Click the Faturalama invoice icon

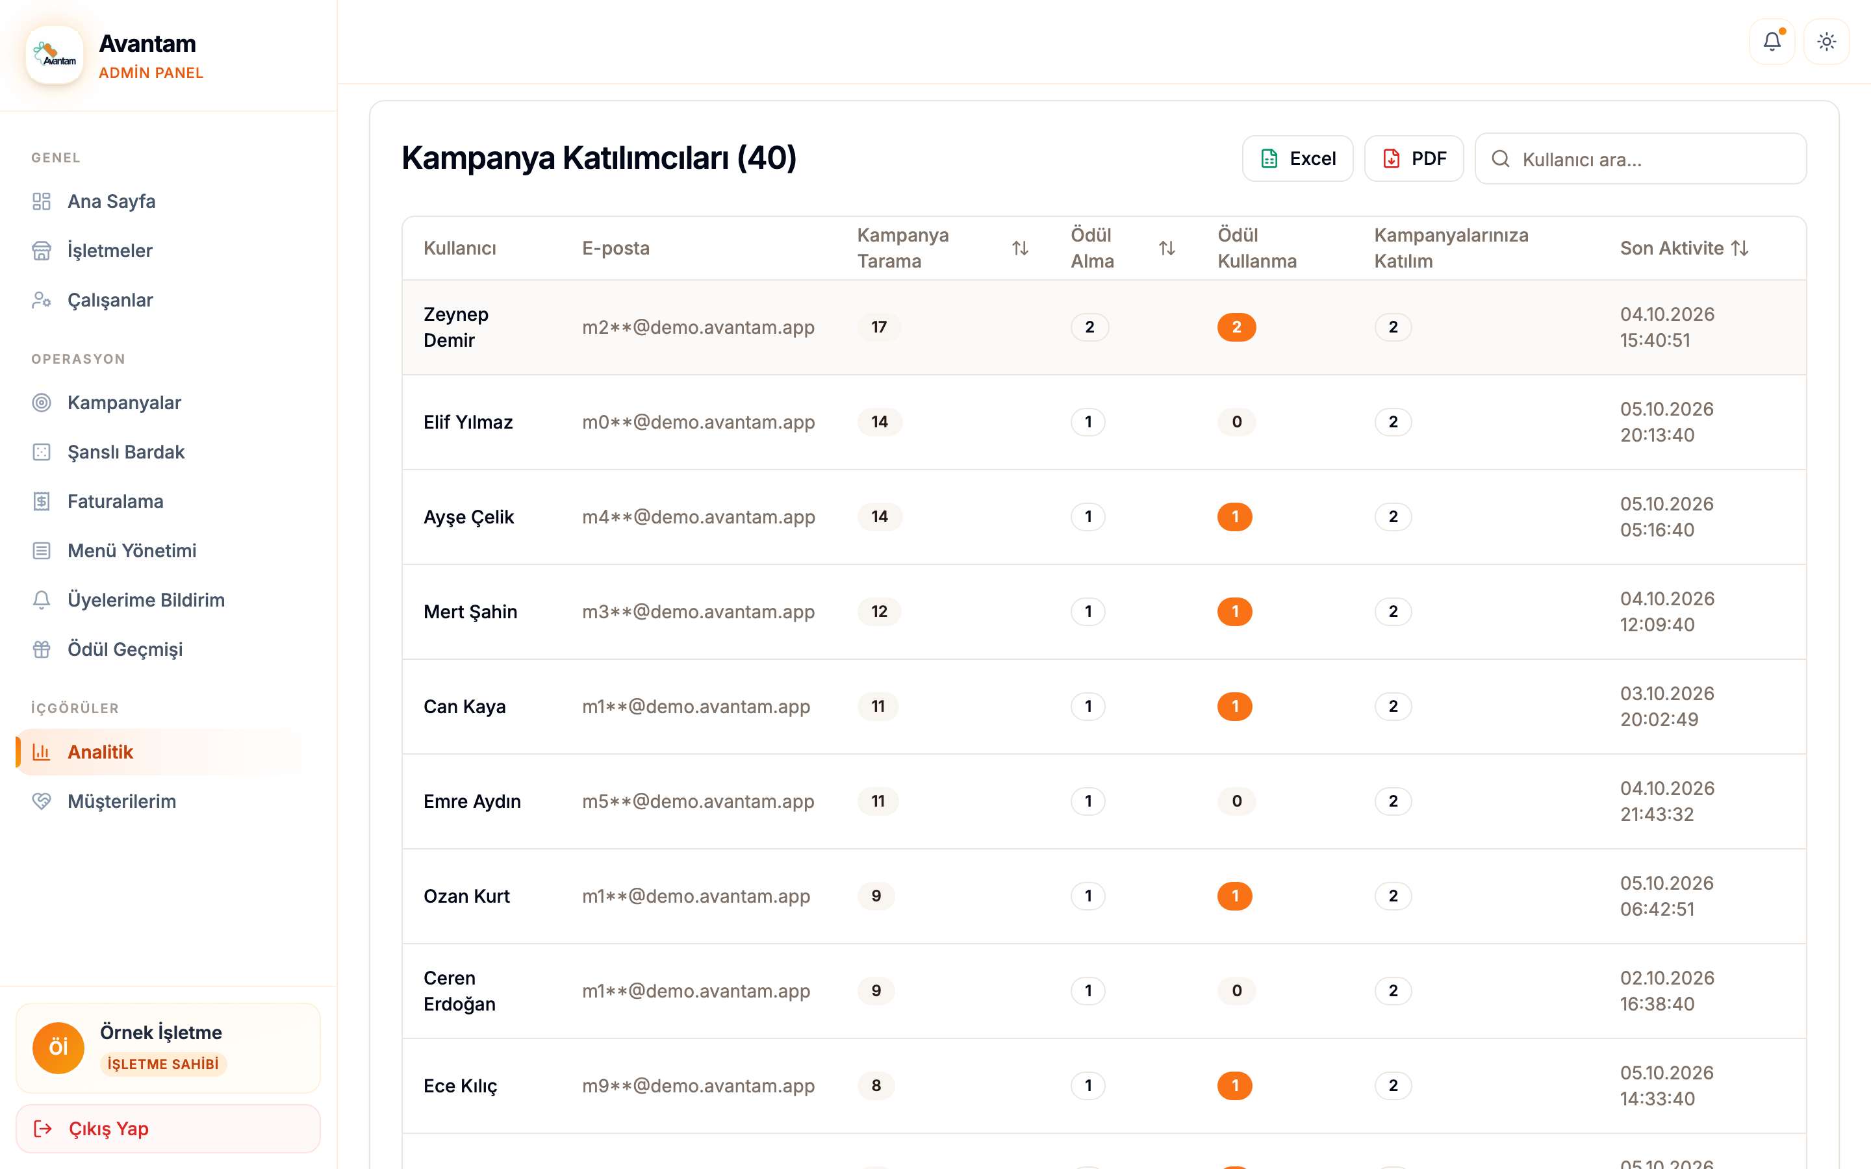tap(42, 502)
